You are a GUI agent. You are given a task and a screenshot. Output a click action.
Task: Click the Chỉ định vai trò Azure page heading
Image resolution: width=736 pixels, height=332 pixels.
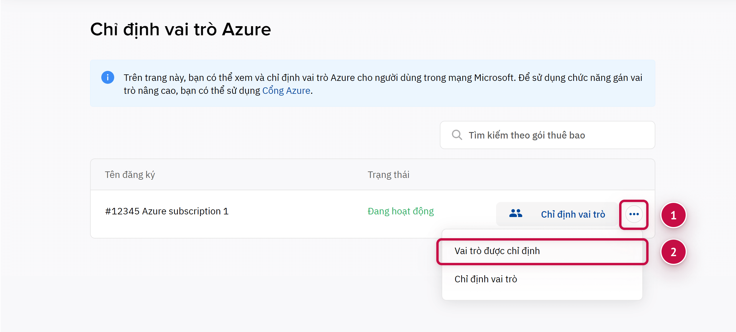pos(180,29)
